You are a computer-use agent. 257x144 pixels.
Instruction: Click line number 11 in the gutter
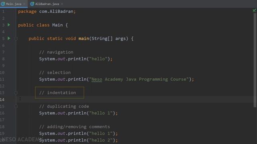coord(2,79)
